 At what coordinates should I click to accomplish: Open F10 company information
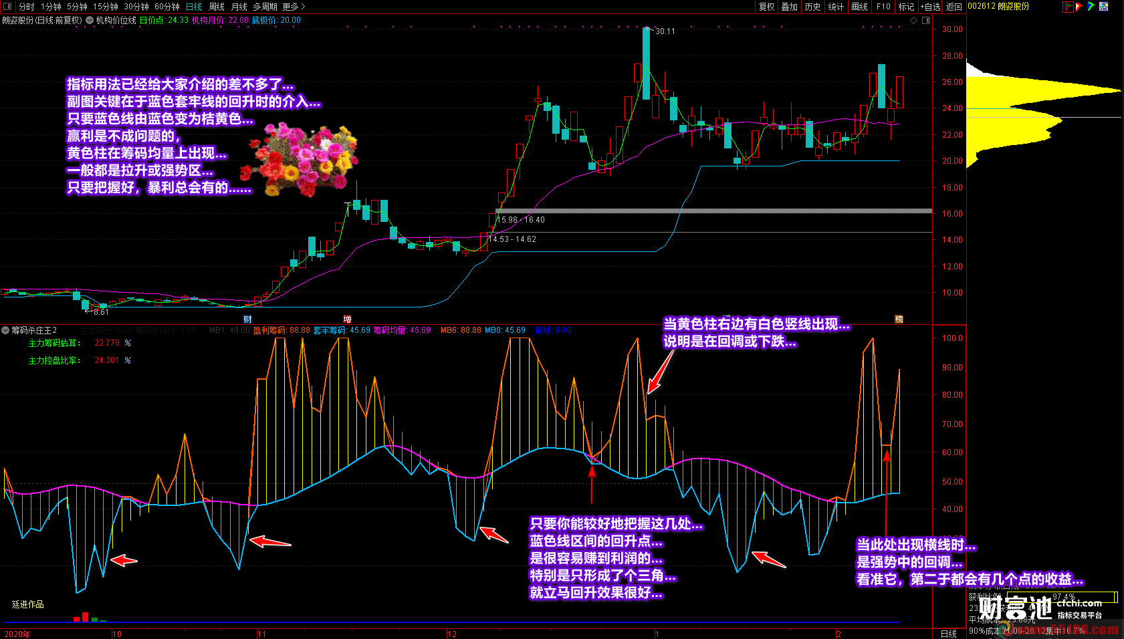click(x=883, y=7)
